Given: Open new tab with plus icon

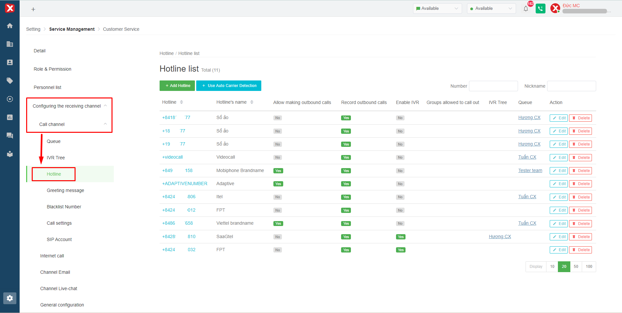Looking at the screenshot, I should [33, 9].
